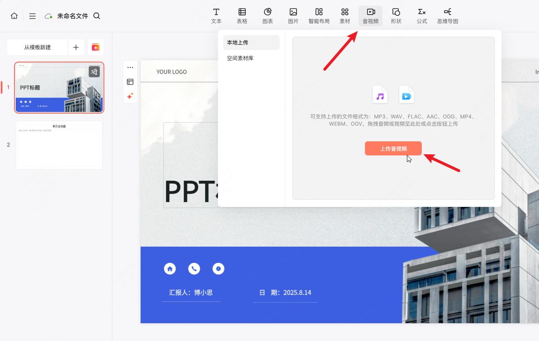
Task: Open the 图片 image tool
Action: coord(293,16)
